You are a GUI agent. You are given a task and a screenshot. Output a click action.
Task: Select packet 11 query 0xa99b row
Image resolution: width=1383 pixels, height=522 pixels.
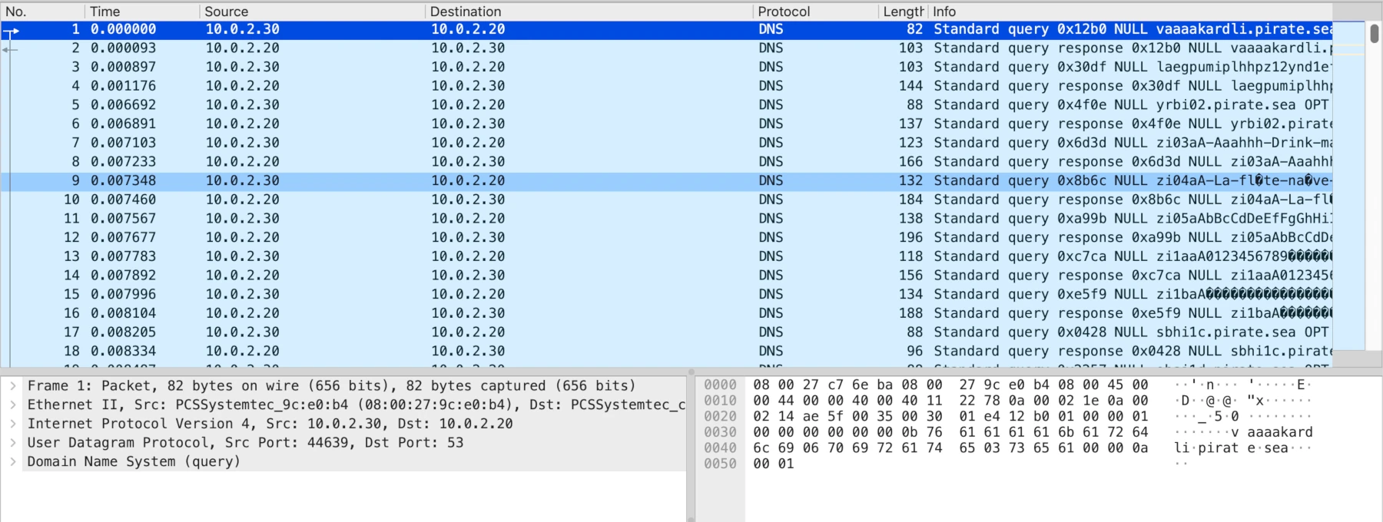pos(667,219)
